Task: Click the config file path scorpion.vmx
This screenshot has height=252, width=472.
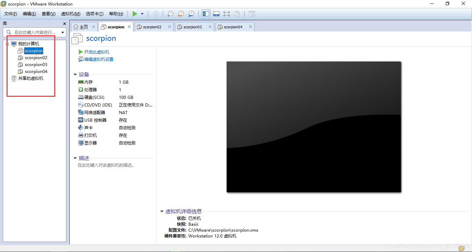Action: pos(223,230)
